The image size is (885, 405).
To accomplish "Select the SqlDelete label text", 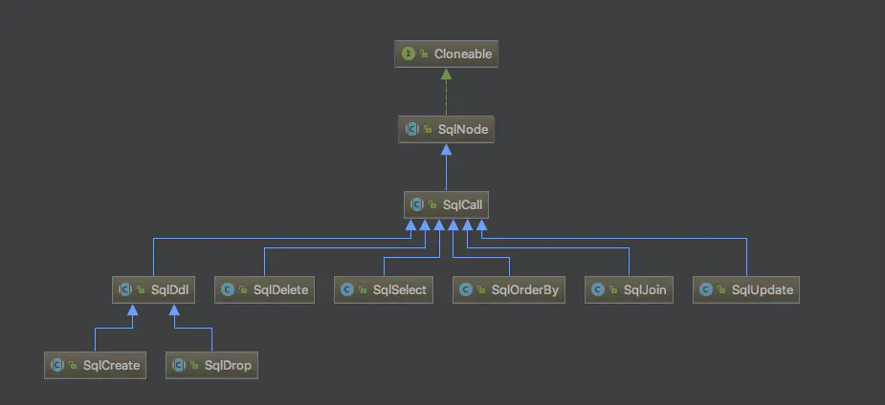I will [280, 290].
